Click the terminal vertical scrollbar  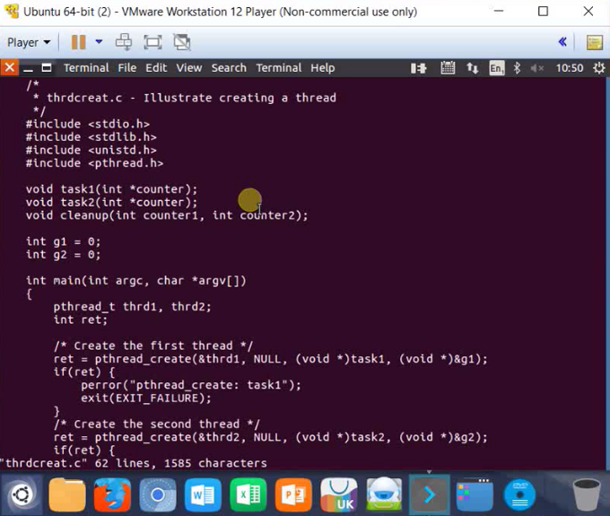[x=607, y=273]
